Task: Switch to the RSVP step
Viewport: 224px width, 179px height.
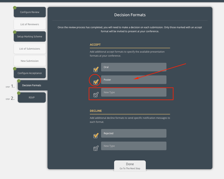Action: (x=32, y=98)
